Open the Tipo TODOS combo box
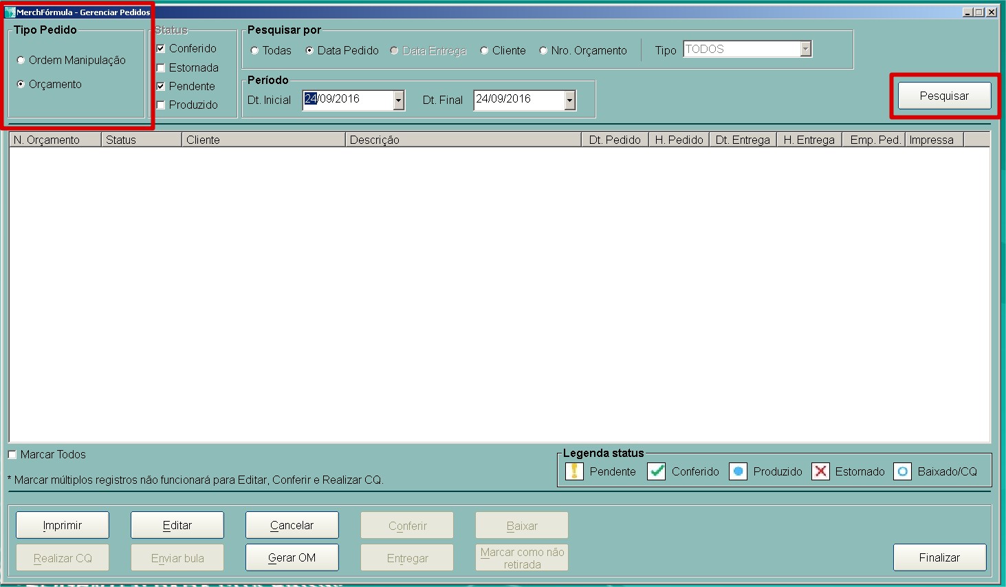Screen dimensions: 1006x587 coord(805,50)
